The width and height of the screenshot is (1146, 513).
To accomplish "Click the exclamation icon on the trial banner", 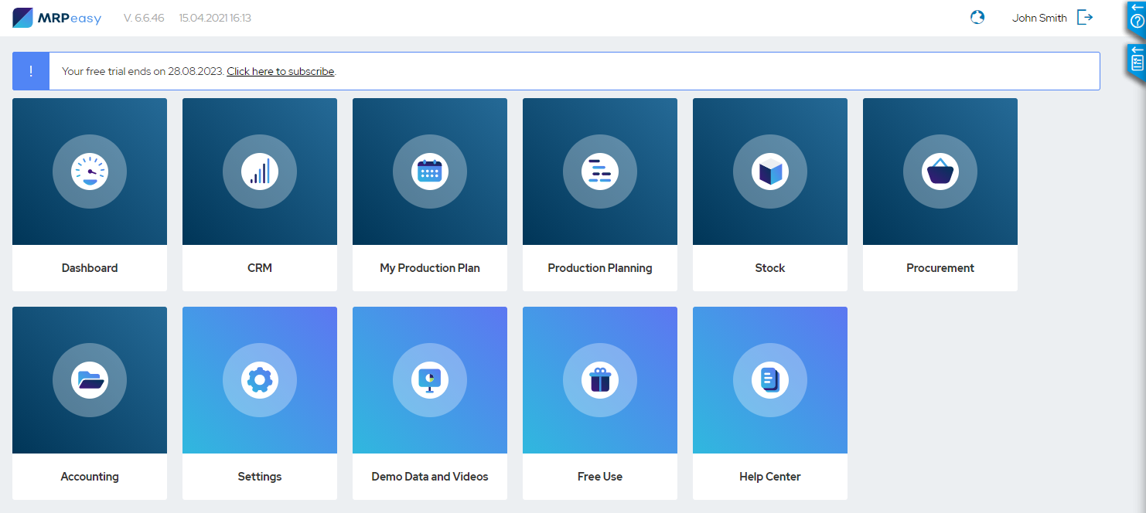I will pyautogui.click(x=30, y=70).
